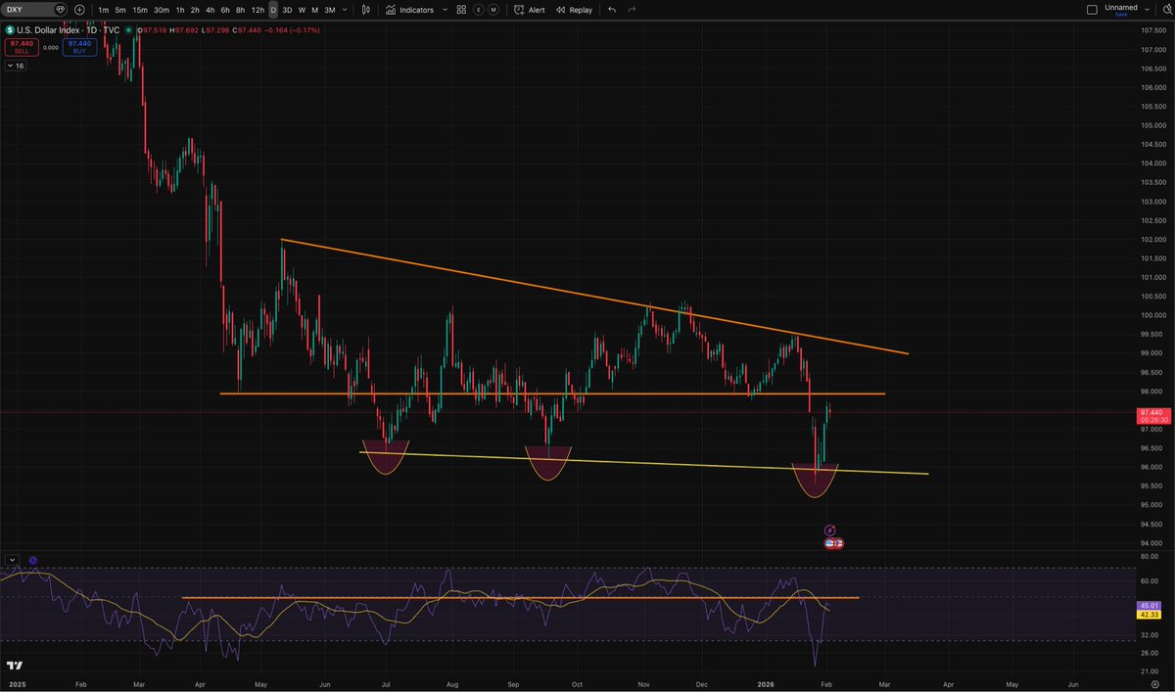This screenshot has width=1175, height=692.
Task: Switch to the 12h timeframe
Action: [258, 9]
